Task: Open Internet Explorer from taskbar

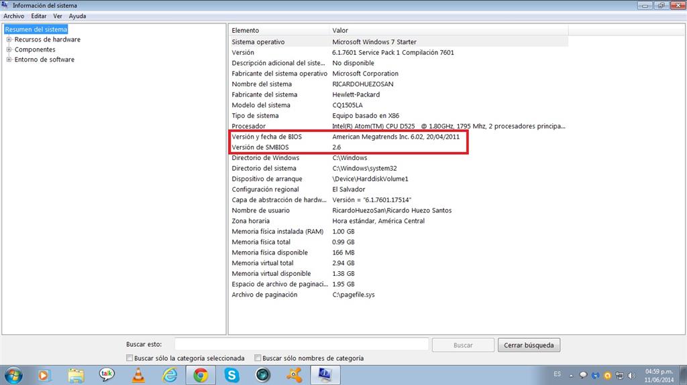Action: click(x=170, y=376)
